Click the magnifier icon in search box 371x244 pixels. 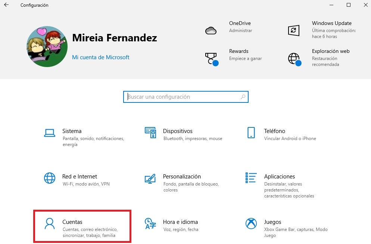pyautogui.click(x=243, y=97)
